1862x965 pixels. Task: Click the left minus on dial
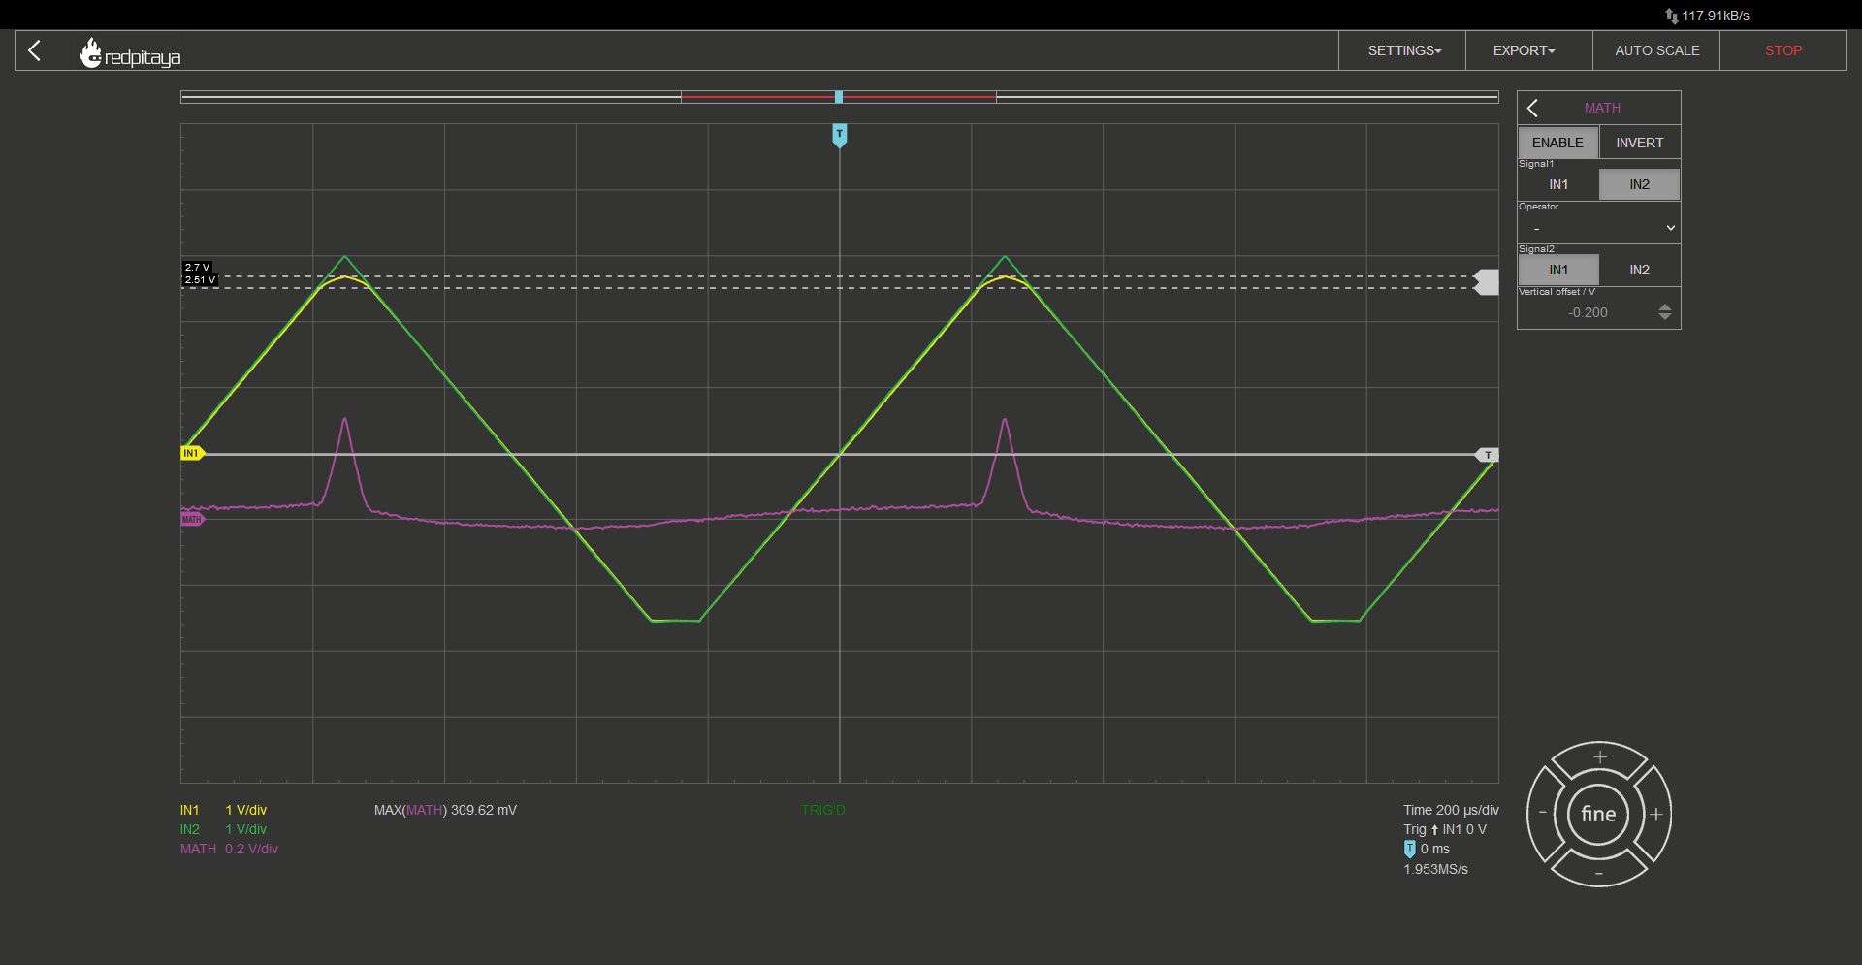[x=1543, y=814]
